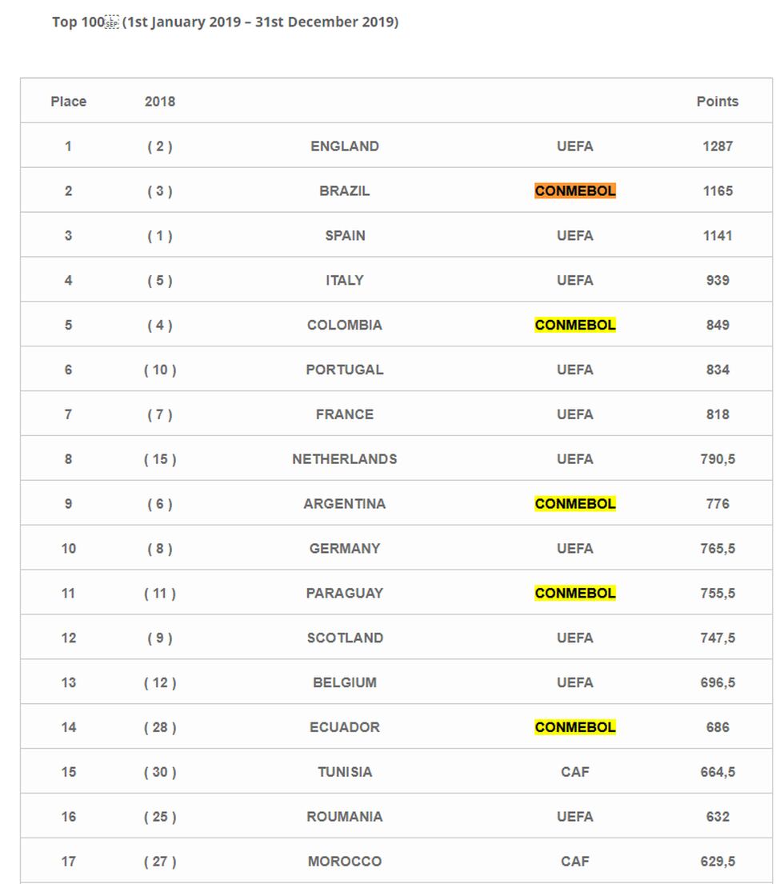Viewport: 784px width, 884px height.
Task: Click the UEFA label in Italy's row
Action: click(x=575, y=281)
